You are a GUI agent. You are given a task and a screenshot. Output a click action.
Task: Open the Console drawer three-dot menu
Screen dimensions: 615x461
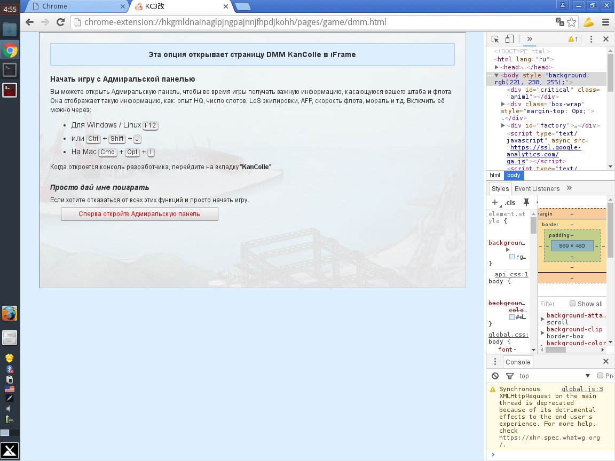(x=495, y=361)
